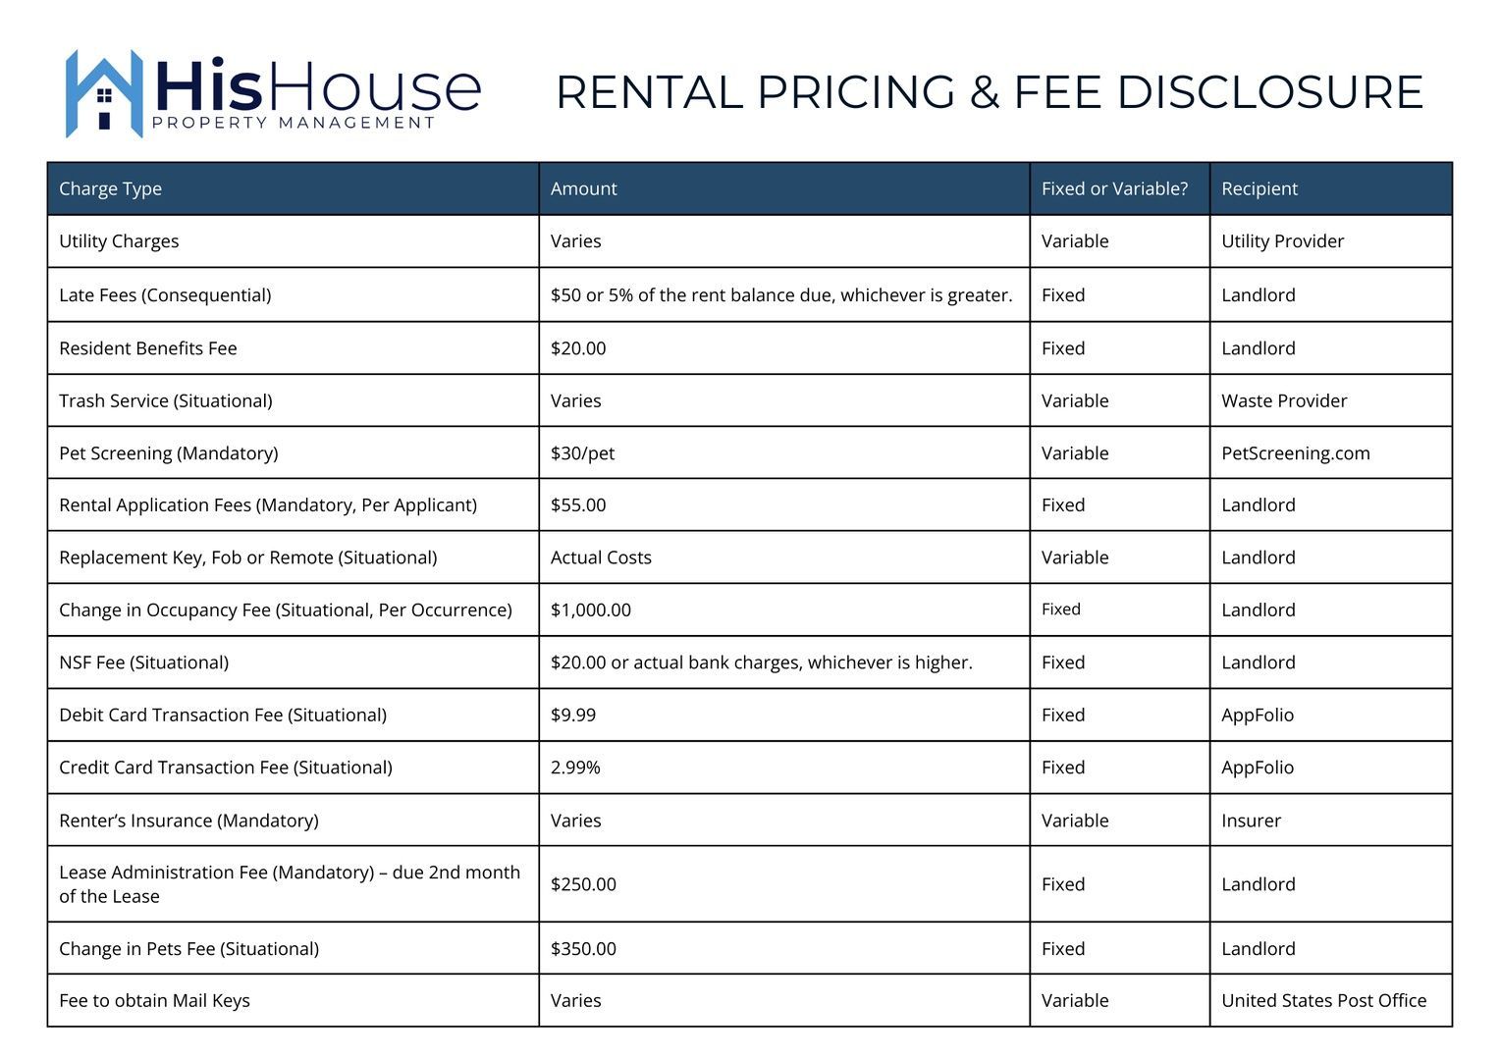
Task: Select the $9.99 debit card fee amount
Action: click(573, 715)
